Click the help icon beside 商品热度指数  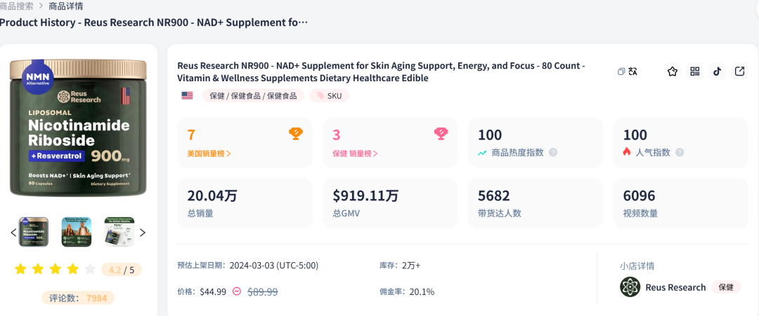[553, 152]
